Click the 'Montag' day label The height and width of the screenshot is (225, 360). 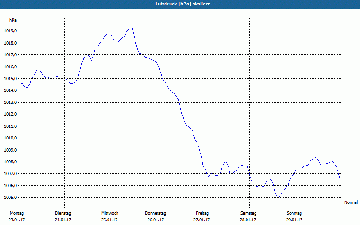point(17,213)
